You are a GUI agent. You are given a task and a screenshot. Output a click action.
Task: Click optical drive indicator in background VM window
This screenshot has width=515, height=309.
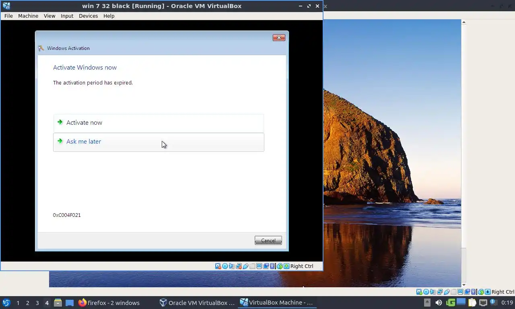(x=426, y=292)
